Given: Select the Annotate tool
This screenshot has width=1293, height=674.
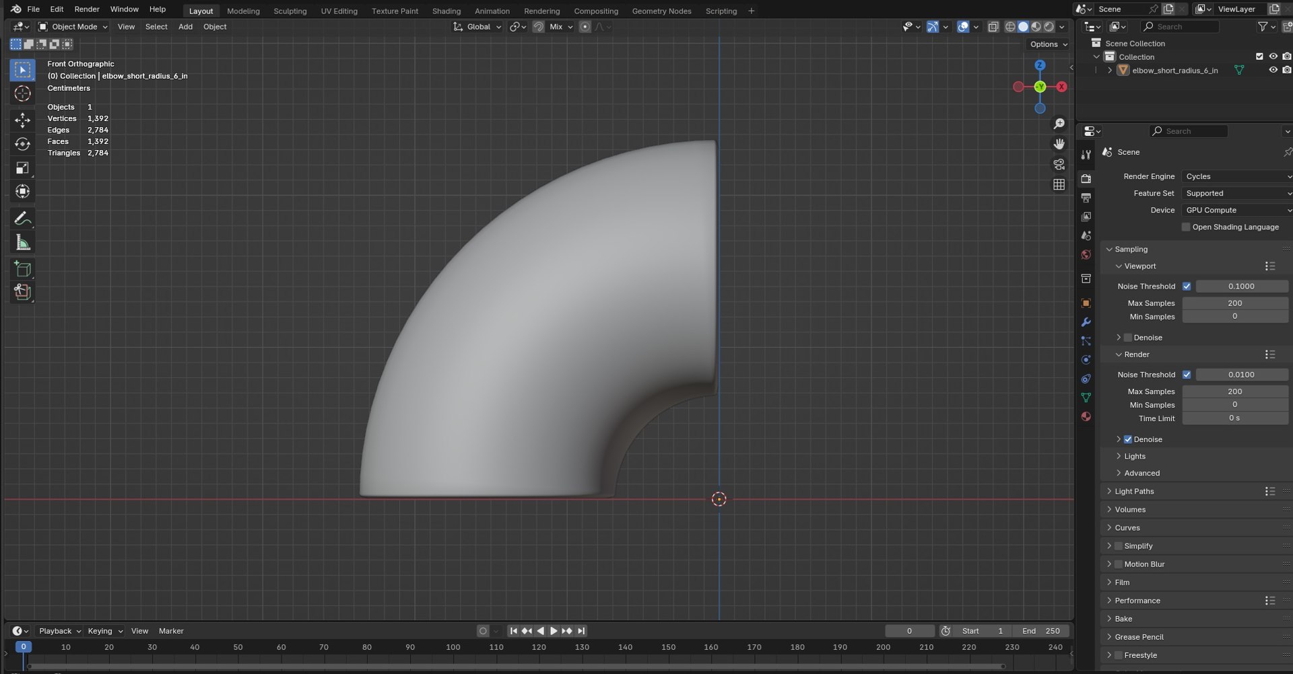Looking at the screenshot, I should coord(22,219).
